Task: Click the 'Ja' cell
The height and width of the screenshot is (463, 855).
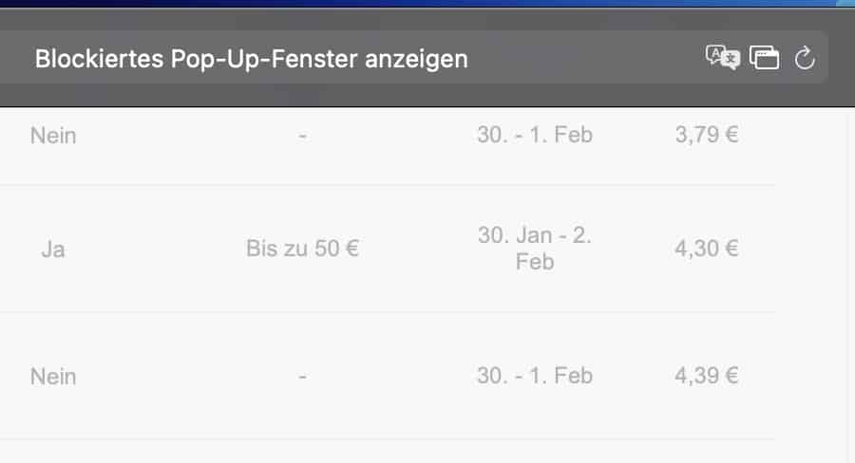Action: tap(53, 250)
